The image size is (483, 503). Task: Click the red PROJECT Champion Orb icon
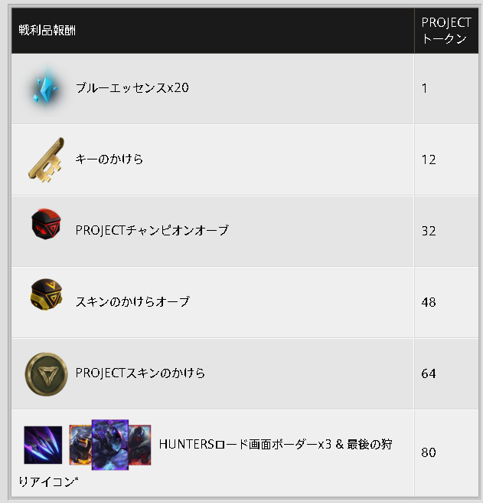46,224
